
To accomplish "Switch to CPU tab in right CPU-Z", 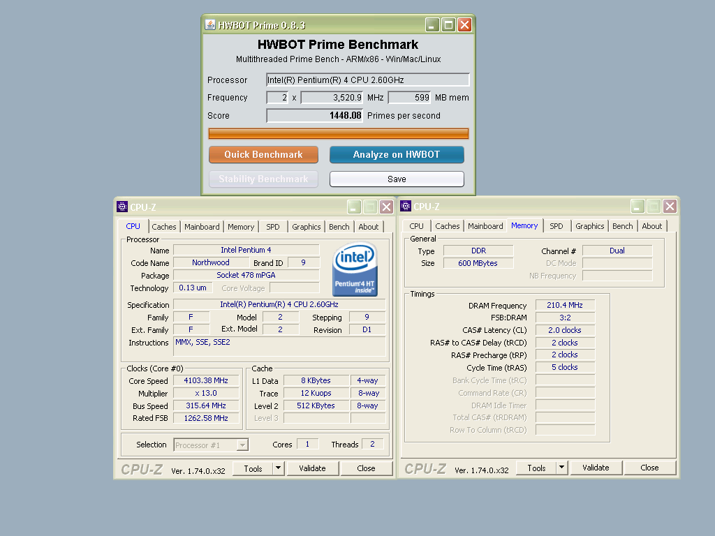I will [416, 226].
